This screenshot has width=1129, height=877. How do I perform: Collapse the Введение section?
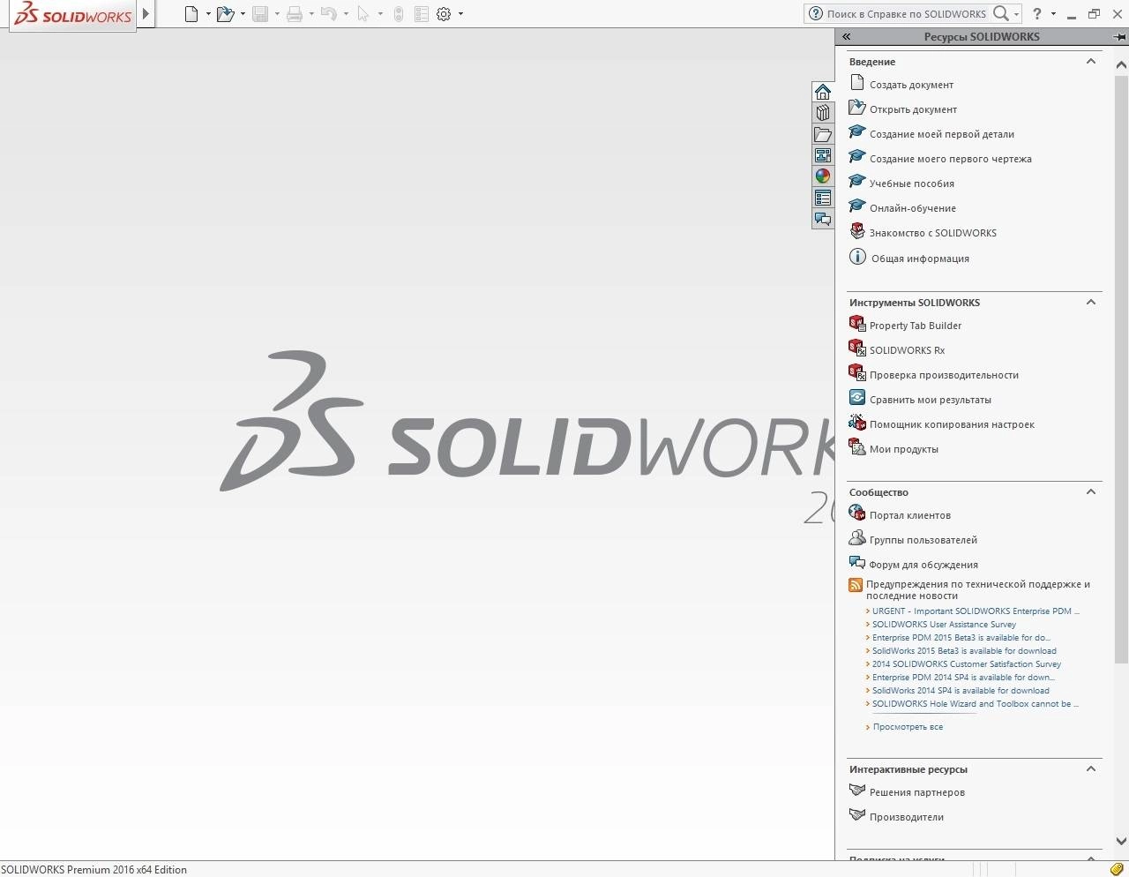[1091, 61]
